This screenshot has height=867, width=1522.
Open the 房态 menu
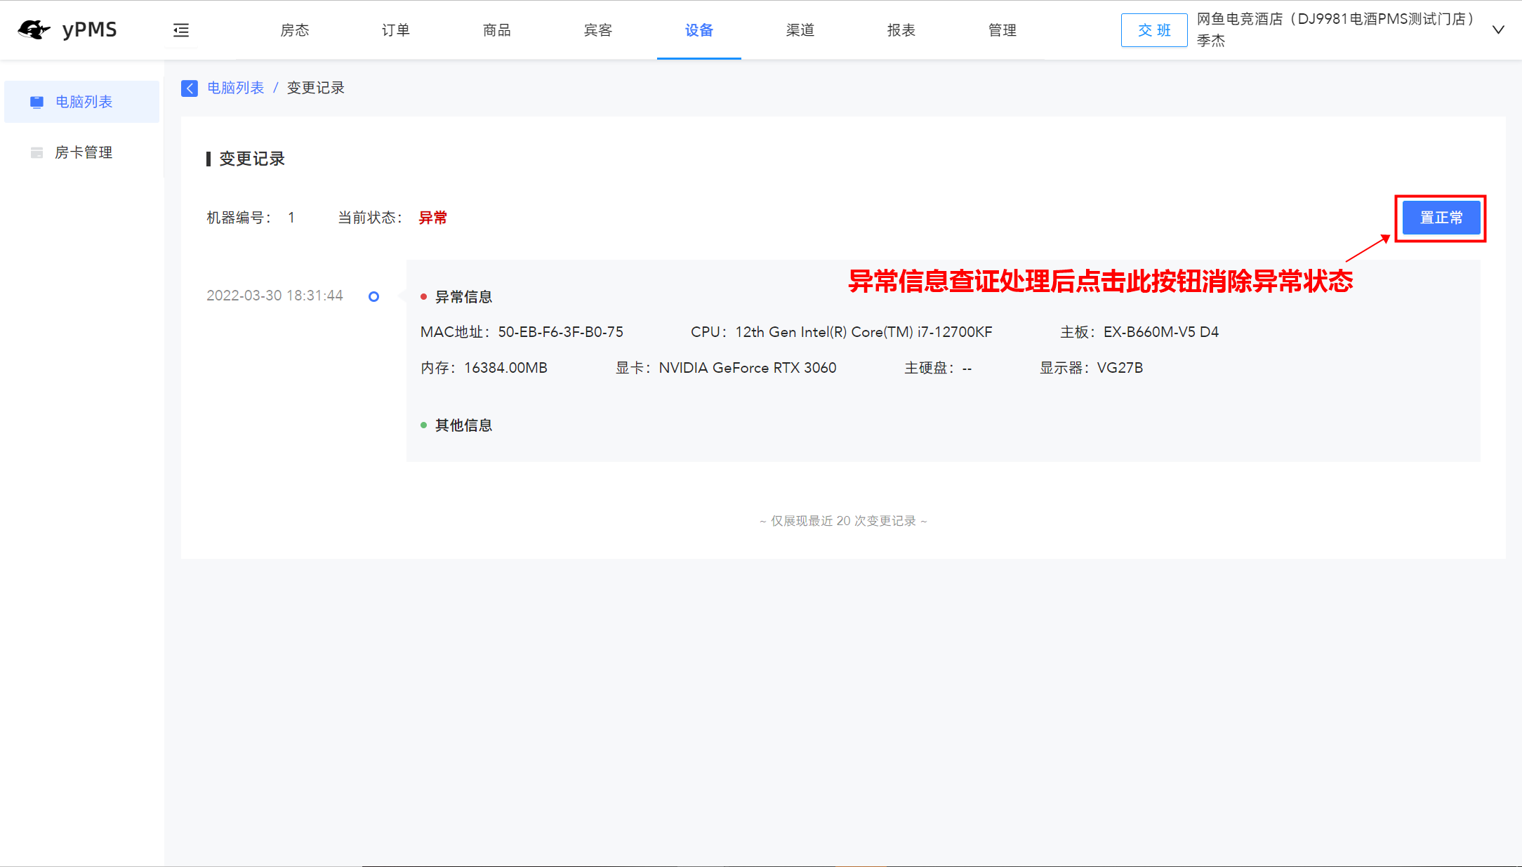tap(295, 30)
